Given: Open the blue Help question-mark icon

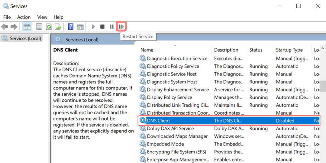Looking at the screenshot, I should [71, 27].
